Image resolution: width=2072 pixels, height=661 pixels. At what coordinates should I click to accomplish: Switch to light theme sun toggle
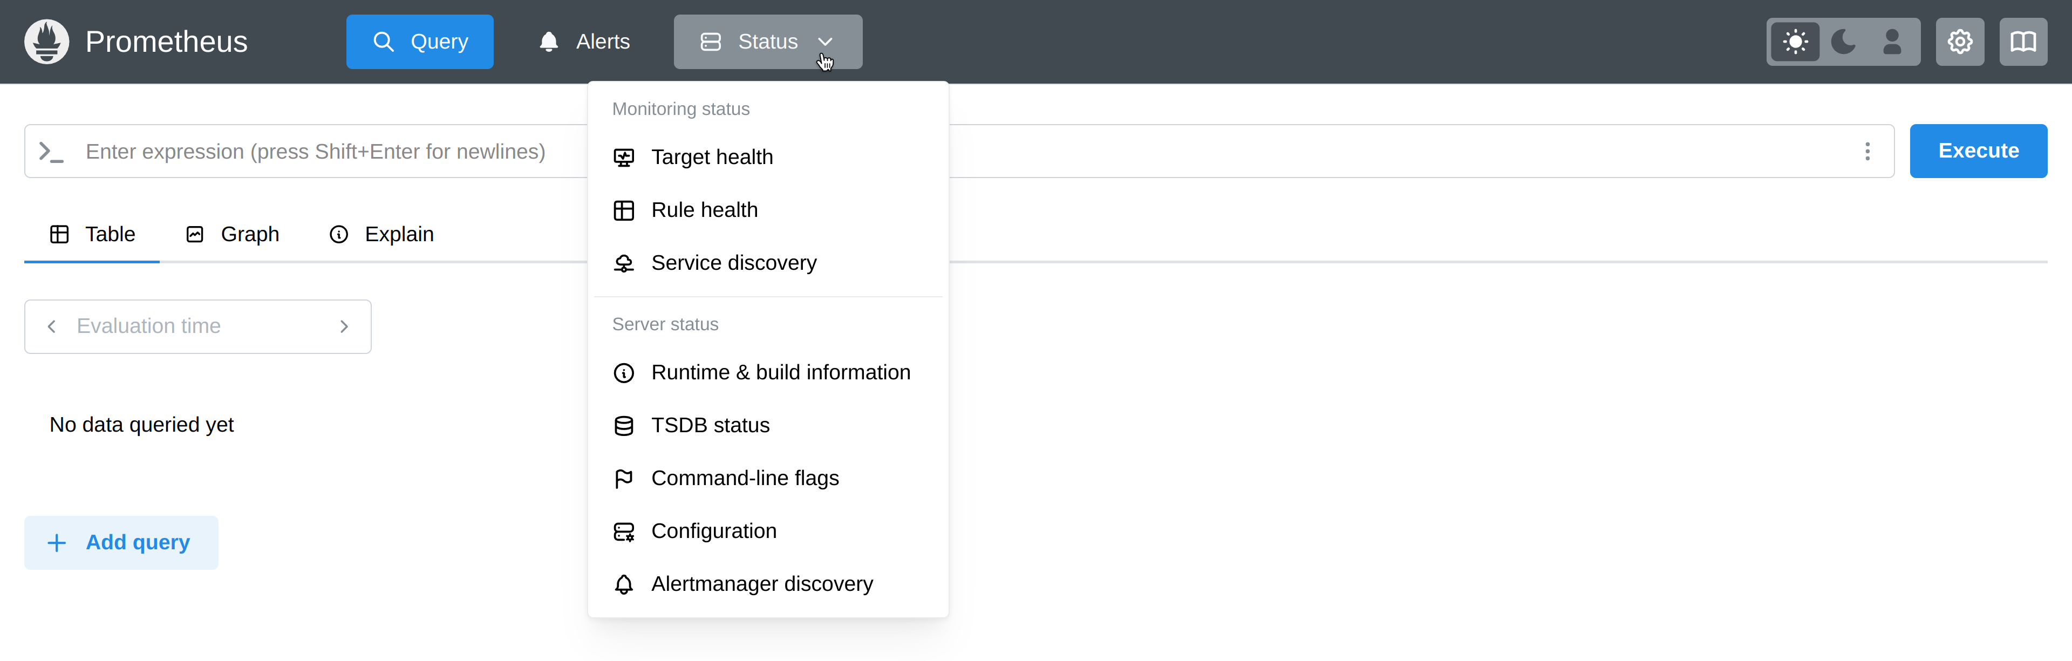[x=1795, y=42]
